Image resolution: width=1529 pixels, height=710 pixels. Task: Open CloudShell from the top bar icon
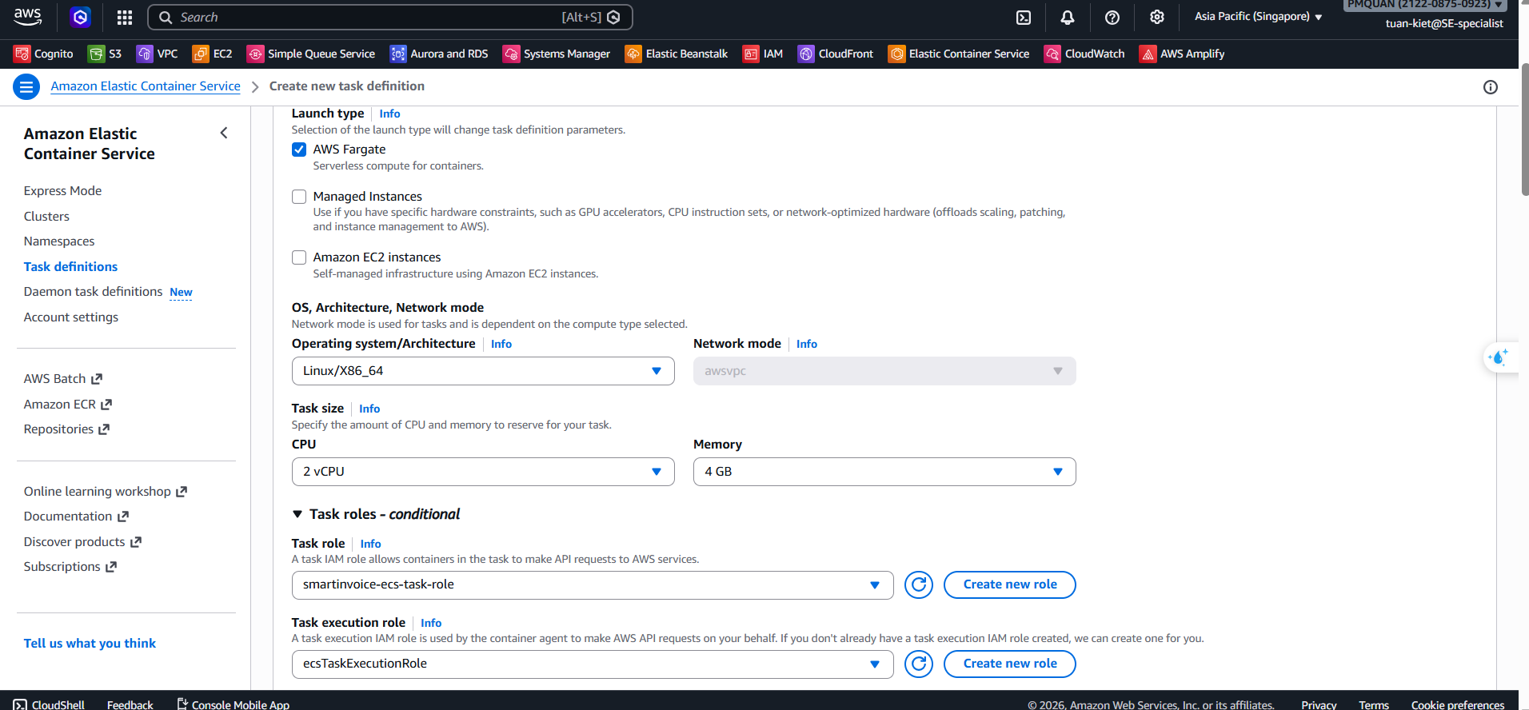pos(1023,18)
